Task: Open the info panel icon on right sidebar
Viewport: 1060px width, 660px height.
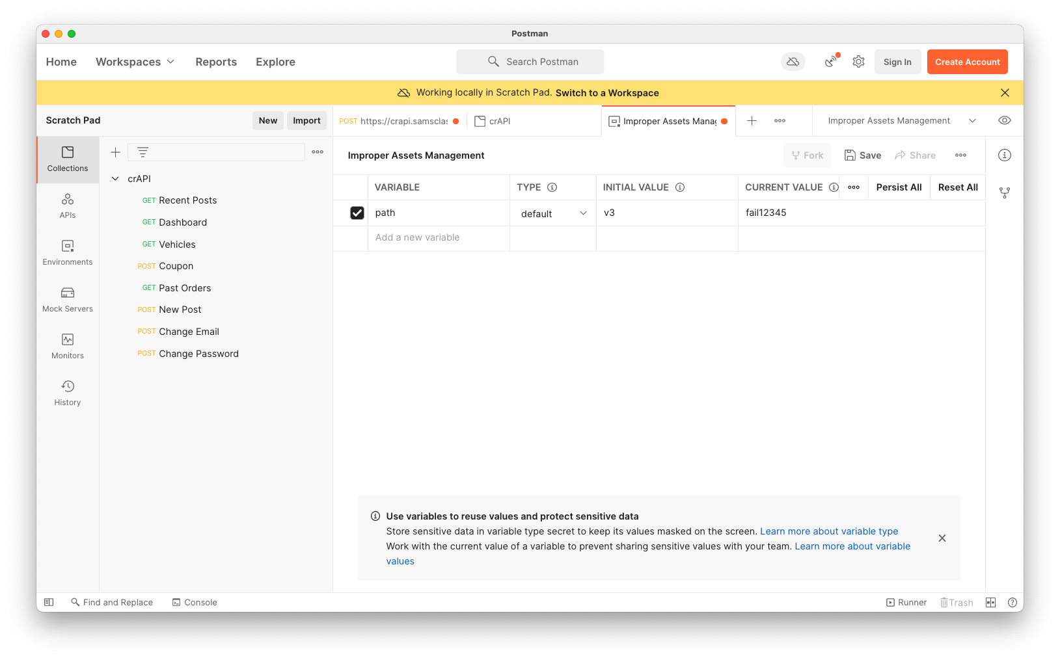Action: pos(1005,155)
